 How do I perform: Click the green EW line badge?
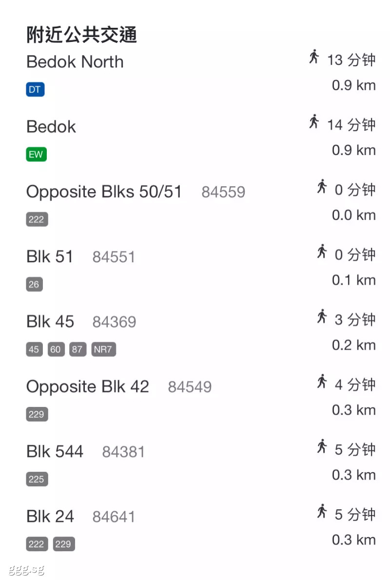click(36, 154)
